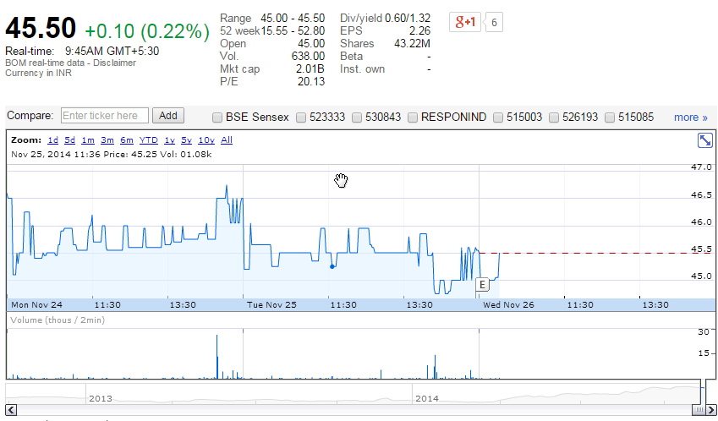Click the 2013 area in overview timeline
The width and height of the screenshot is (718, 421).
point(101,398)
